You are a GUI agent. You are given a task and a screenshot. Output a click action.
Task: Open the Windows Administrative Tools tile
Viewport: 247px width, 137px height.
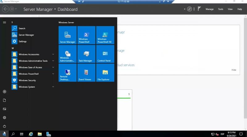coord(68,54)
